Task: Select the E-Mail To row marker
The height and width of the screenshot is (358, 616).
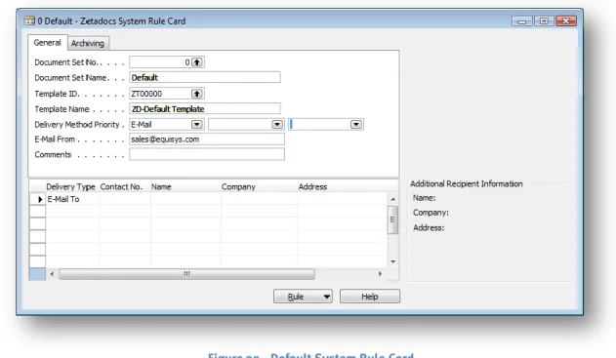Action: point(38,199)
